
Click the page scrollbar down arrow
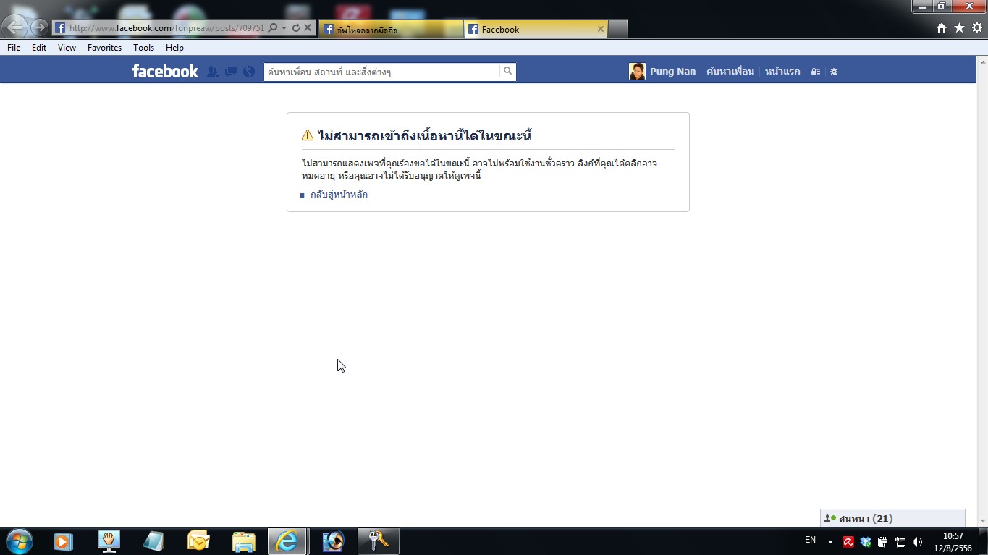pyautogui.click(x=982, y=520)
